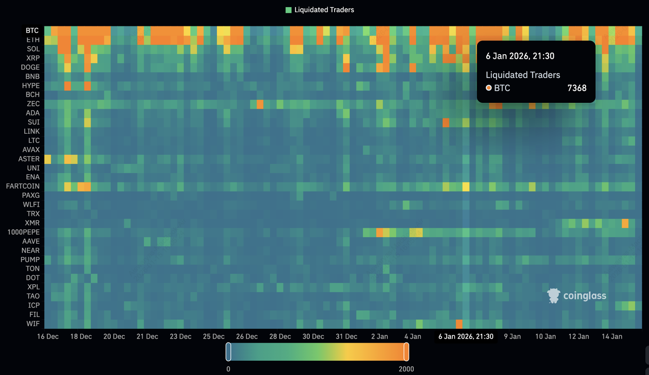This screenshot has width=649, height=375.
Task: Click the 7368 value in the tooltip
Action: 576,88
